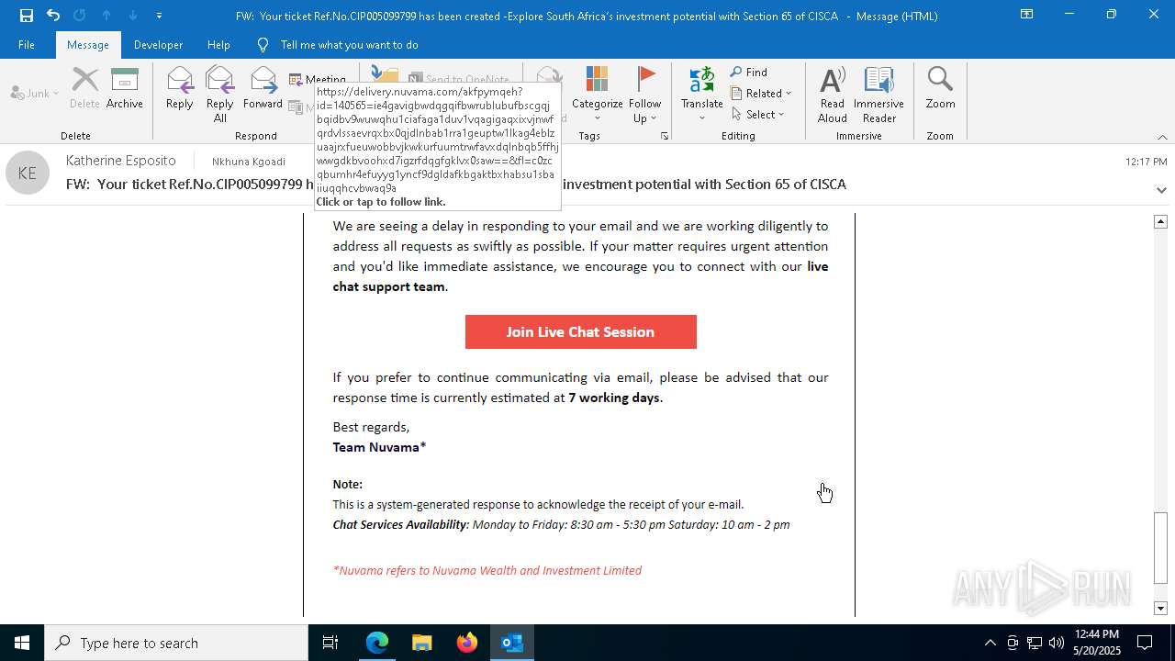Click the Translate dropdown arrow
This screenshot has width=1175, height=661.
coord(702,118)
